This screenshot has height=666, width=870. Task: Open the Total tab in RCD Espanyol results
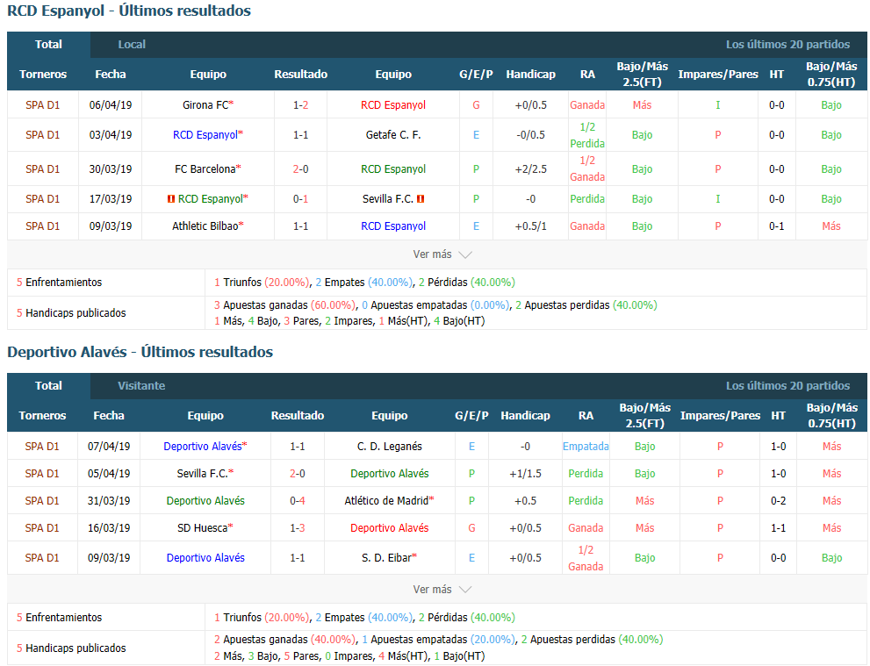tap(48, 45)
